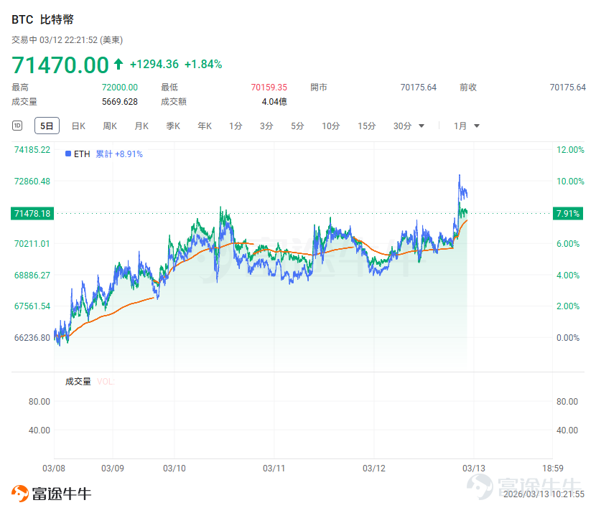Image resolution: width=596 pixels, height=513 pixels.
Task: Click the 最低 value 70159.35
Action: (x=269, y=88)
